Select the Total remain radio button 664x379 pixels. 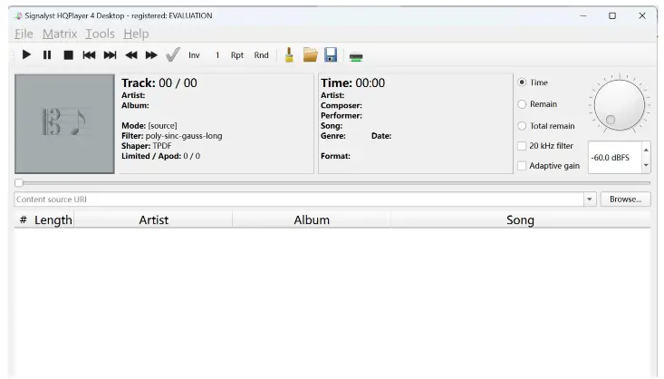point(522,126)
